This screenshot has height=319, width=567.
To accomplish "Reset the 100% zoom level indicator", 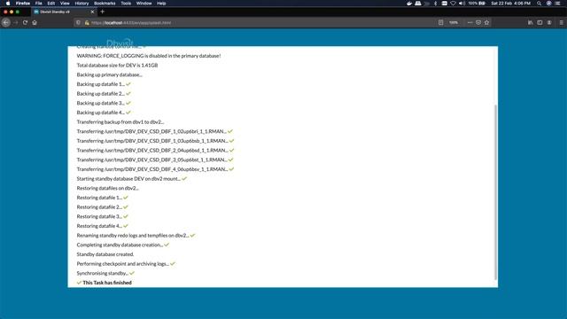I will tap(454, 22).
